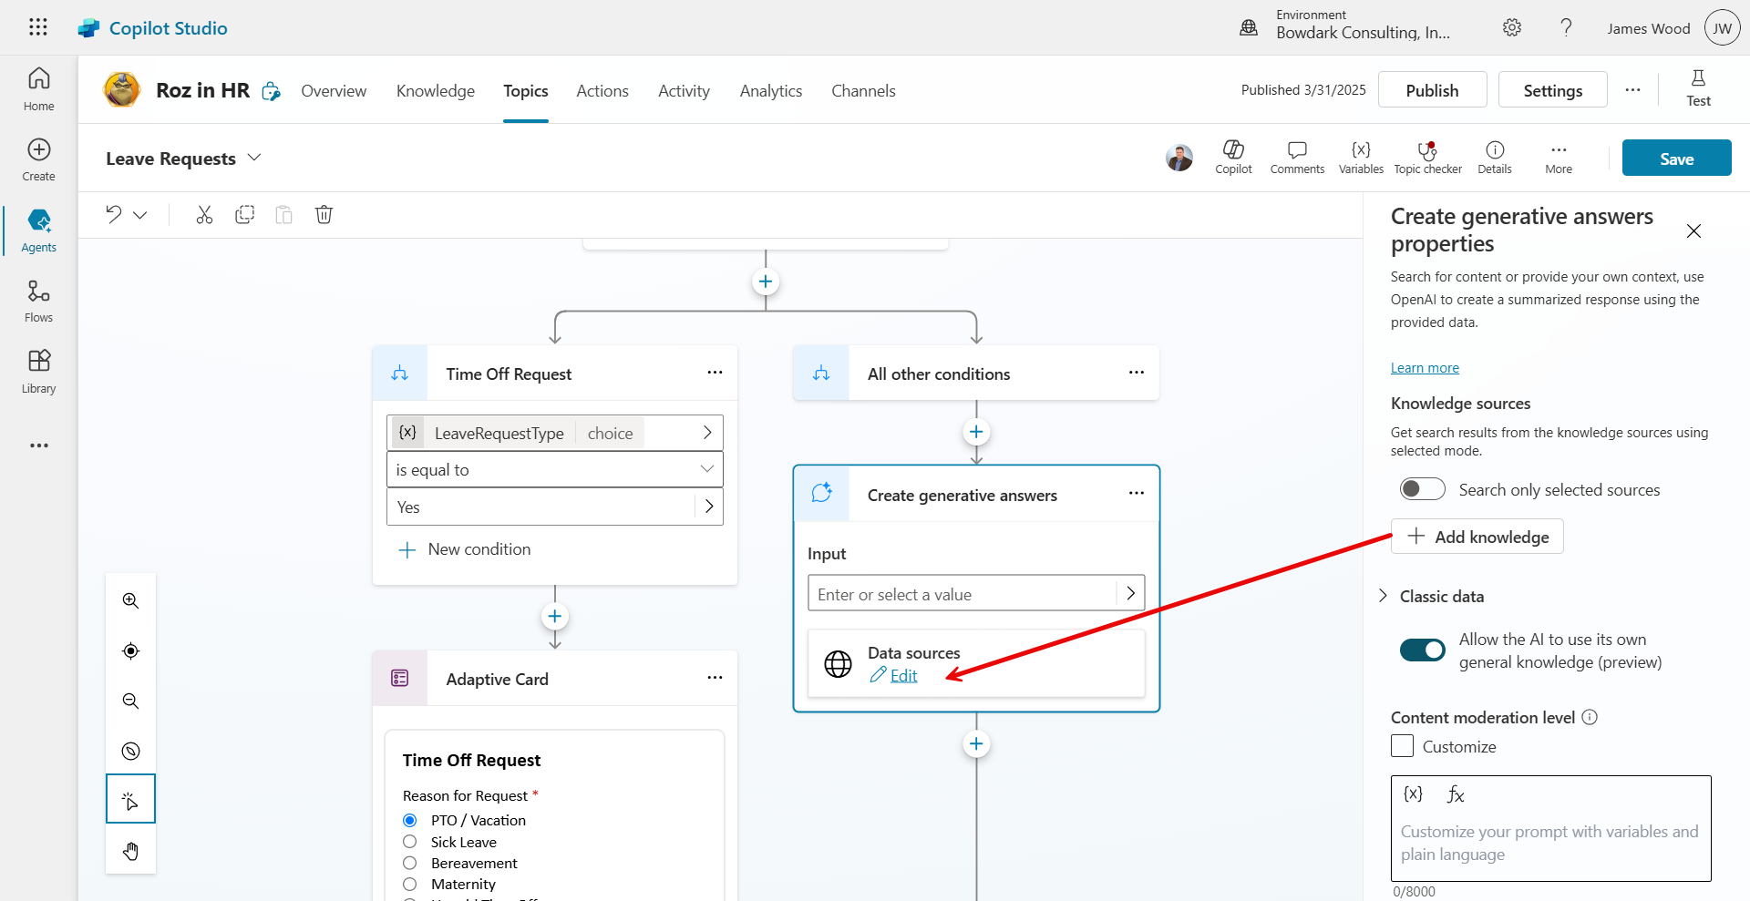Viewport: 1750px width, 901px height.
Task: Add a New condition
Action: coord(465,549)
